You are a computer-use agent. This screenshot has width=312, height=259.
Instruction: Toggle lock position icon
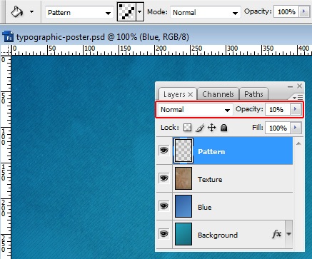click(x=211, y=128)
